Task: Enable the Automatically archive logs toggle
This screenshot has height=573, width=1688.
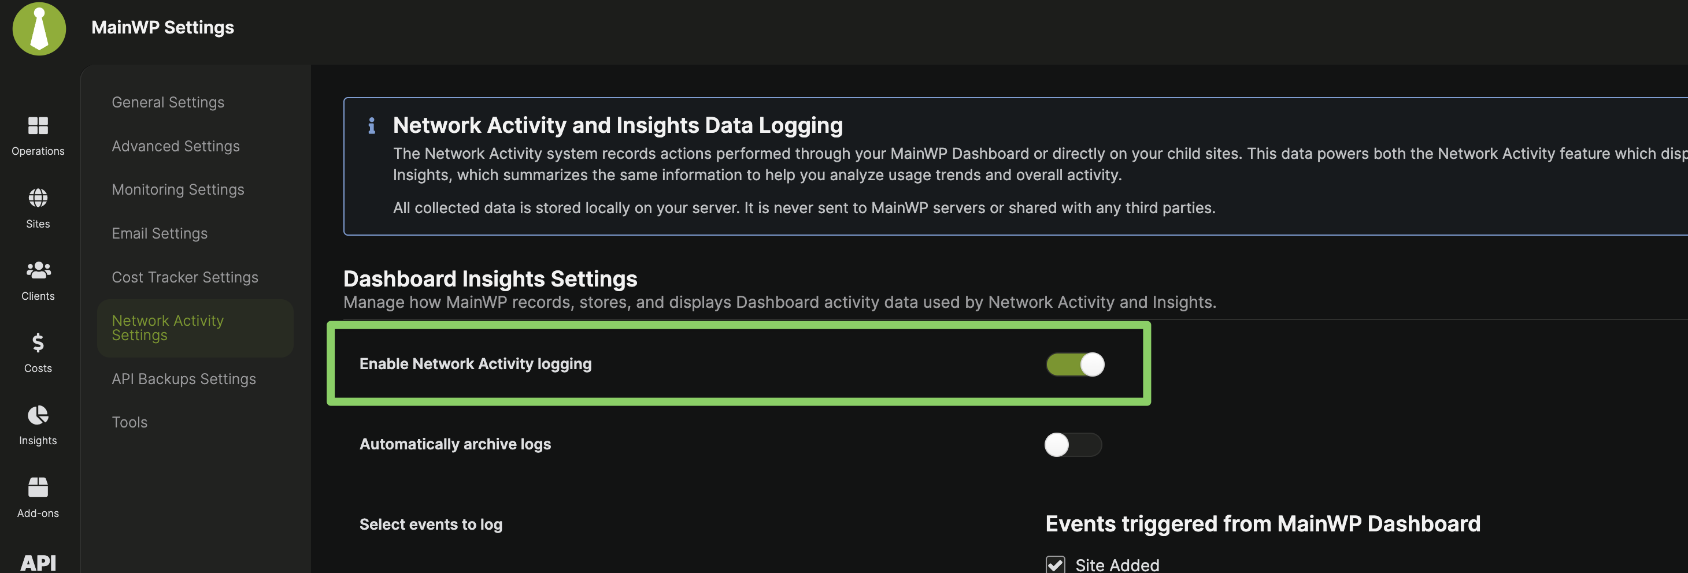Action: (1073, 445)
